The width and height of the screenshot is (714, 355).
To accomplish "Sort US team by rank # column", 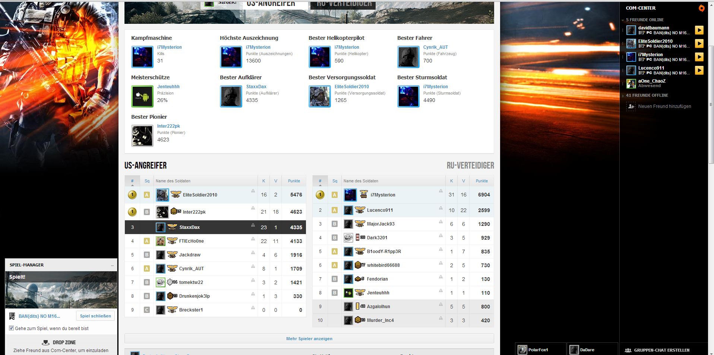I will coord(132,181).
